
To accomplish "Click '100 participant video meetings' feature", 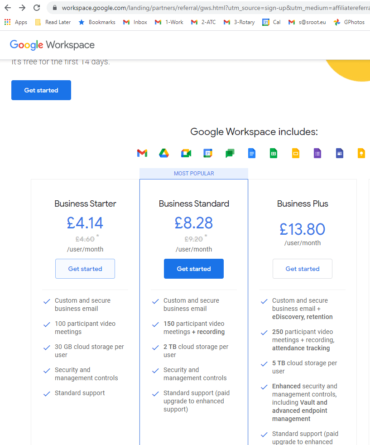I will [x=85, y=328].
